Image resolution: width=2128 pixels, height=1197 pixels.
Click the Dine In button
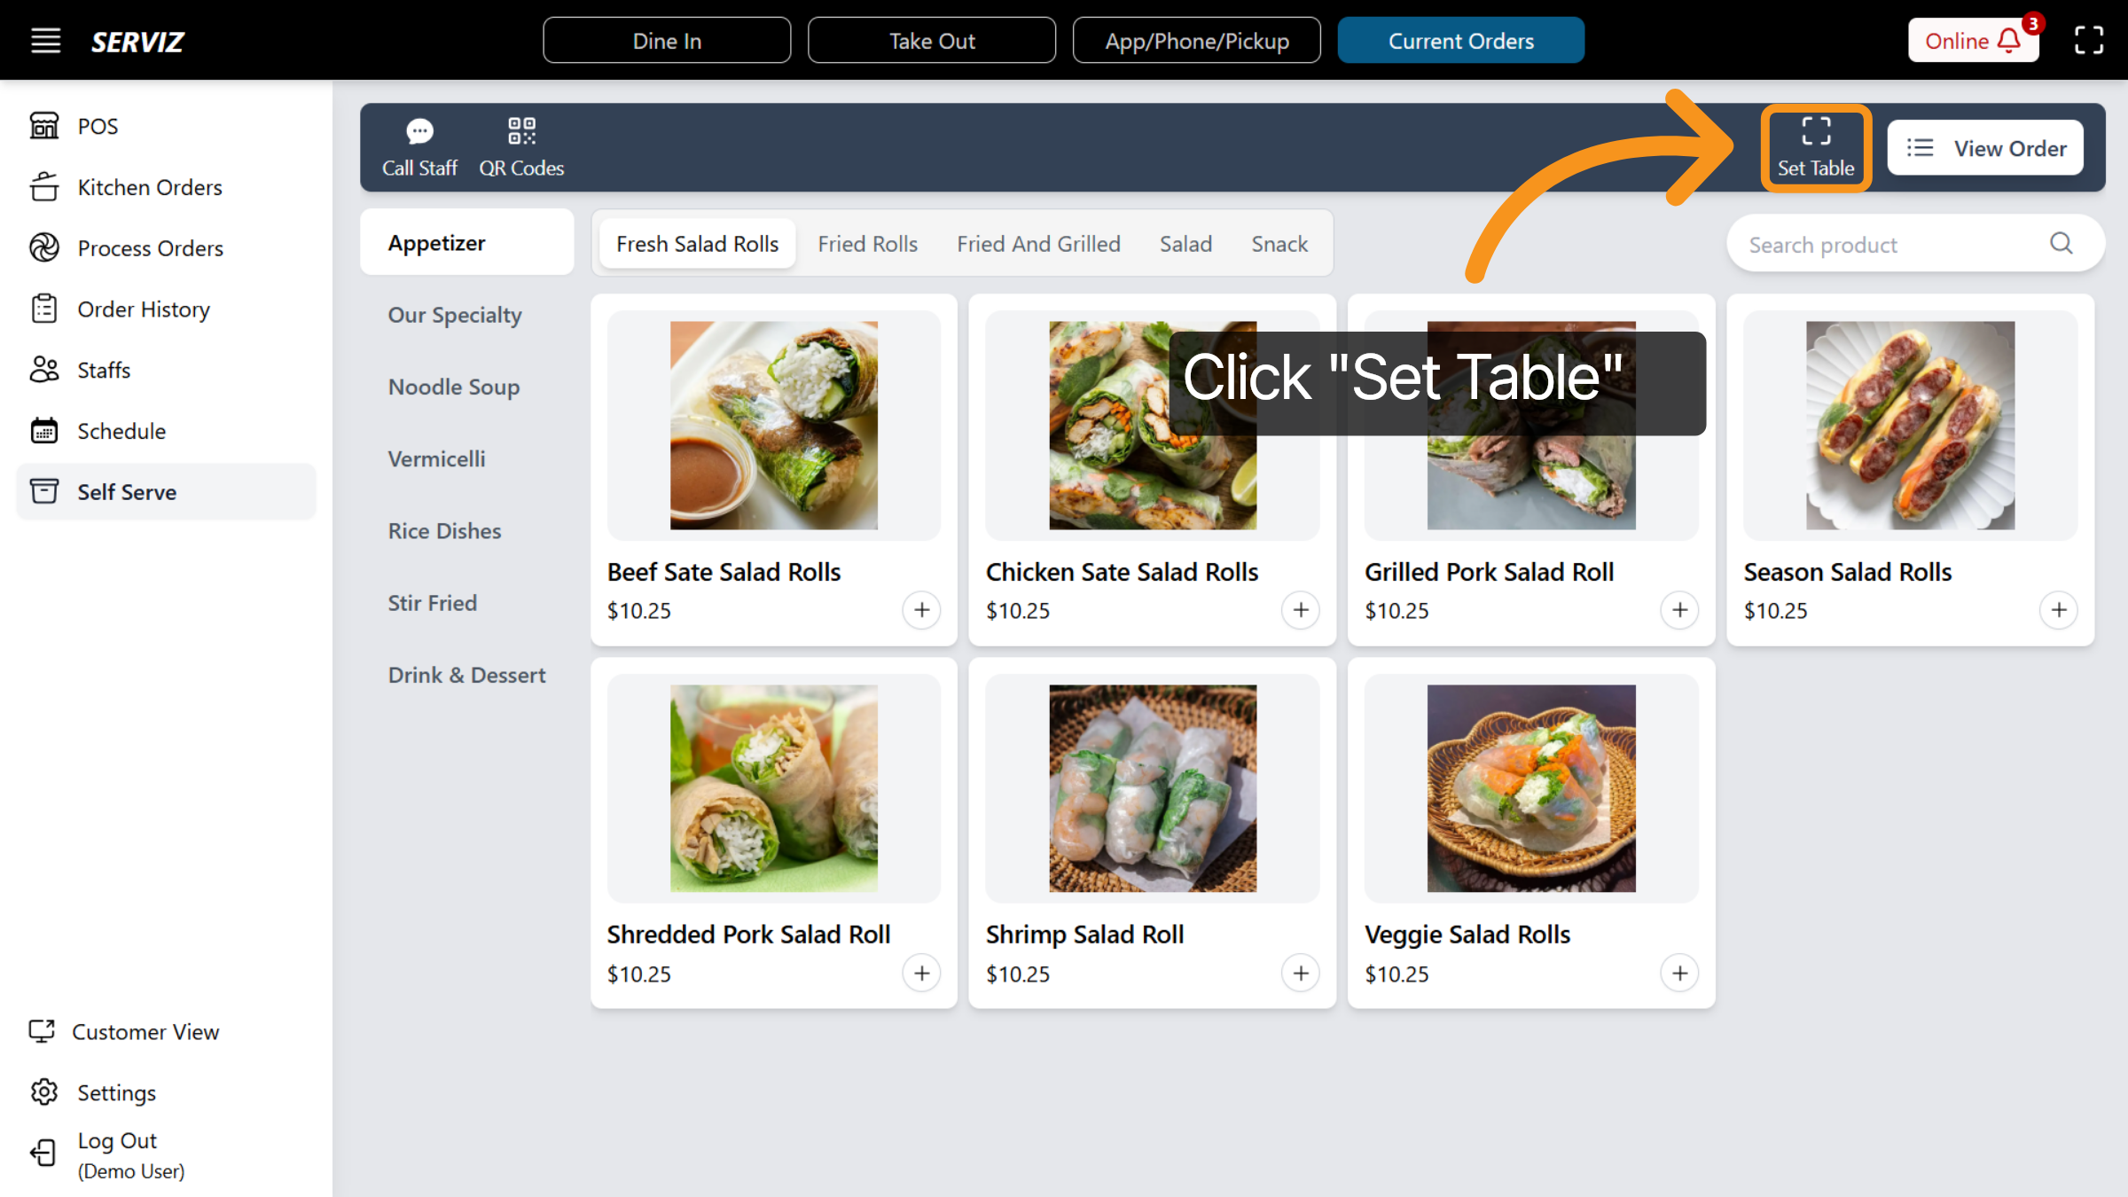coord(667,41)
